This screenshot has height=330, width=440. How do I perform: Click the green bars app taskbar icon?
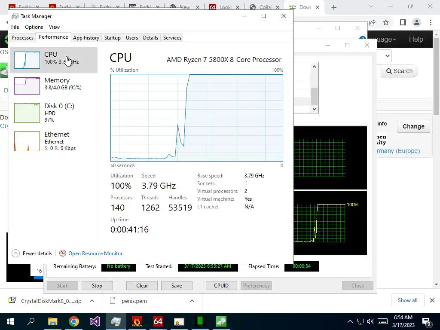pyautogui.click(x=200, y=321)
